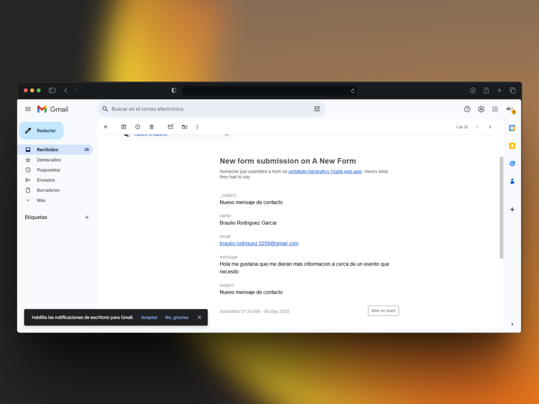Go back in Safari history
The image size is (539, 404).
66,90
